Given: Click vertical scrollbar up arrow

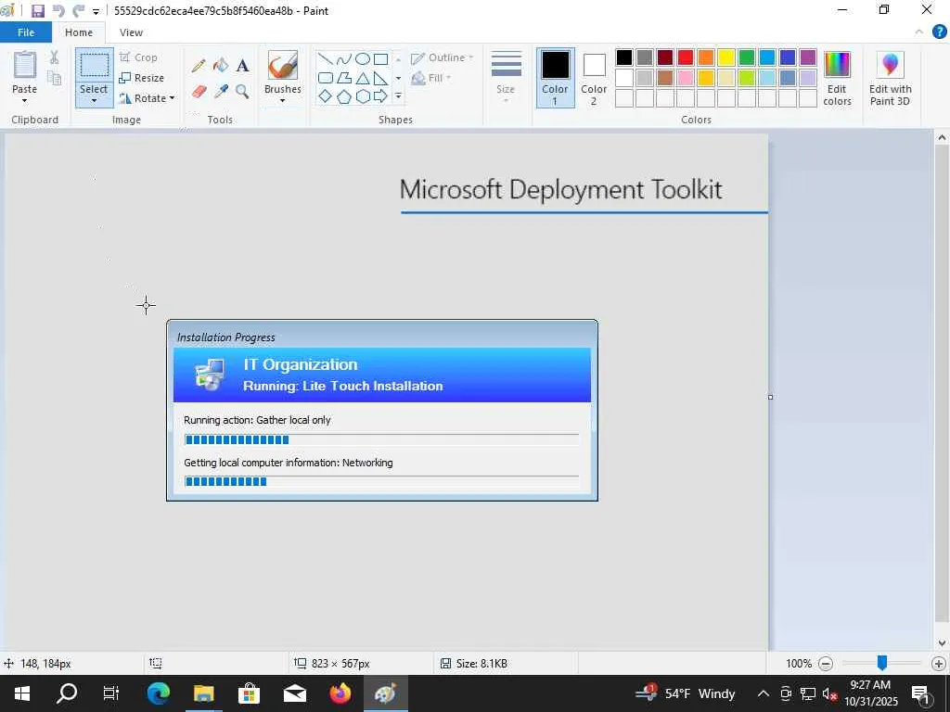Looking at the screenshot, I should click(942, 137).
